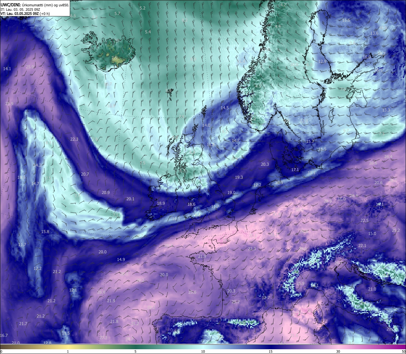Image resolution: width=406 pixels, height=354 pixels.
Task: Click the legend tick label '0'
Action: pos(1,351)
